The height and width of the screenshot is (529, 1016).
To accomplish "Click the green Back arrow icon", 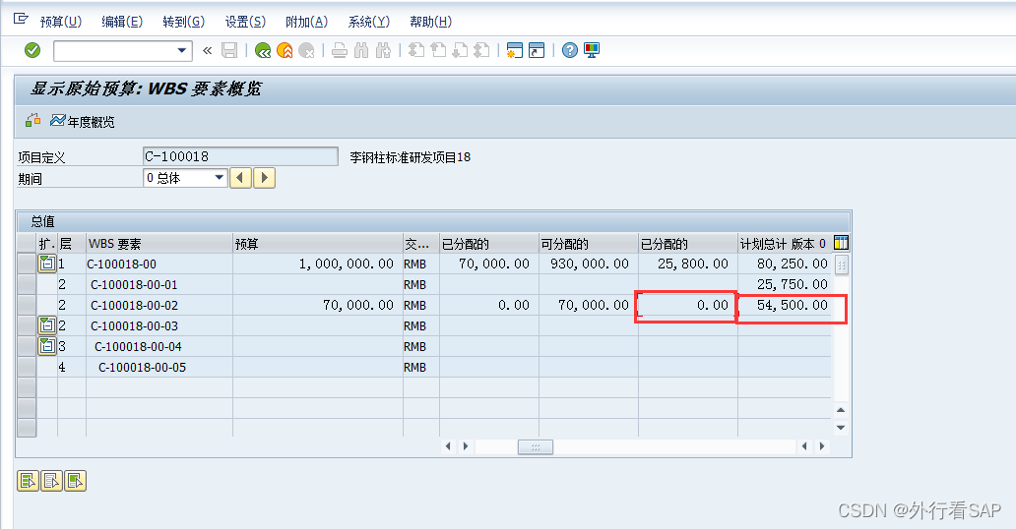I will coord(263,50).
